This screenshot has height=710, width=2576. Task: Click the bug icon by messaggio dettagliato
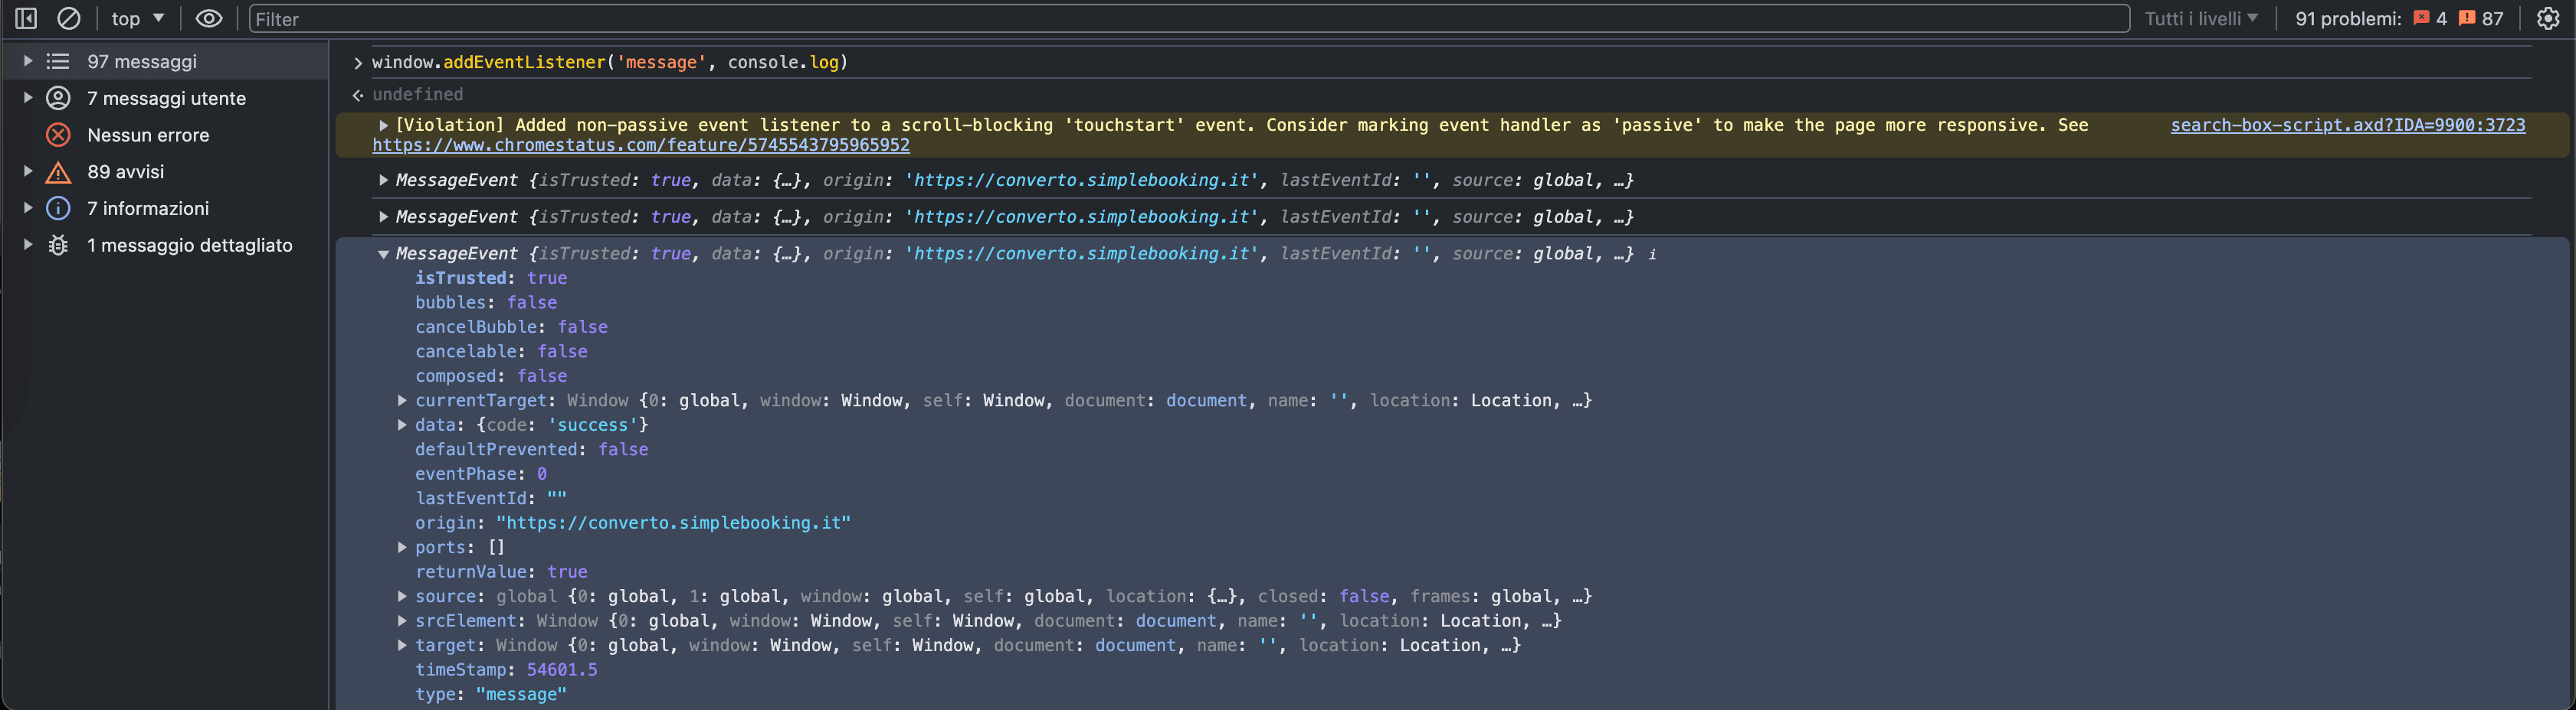point(58,245)
